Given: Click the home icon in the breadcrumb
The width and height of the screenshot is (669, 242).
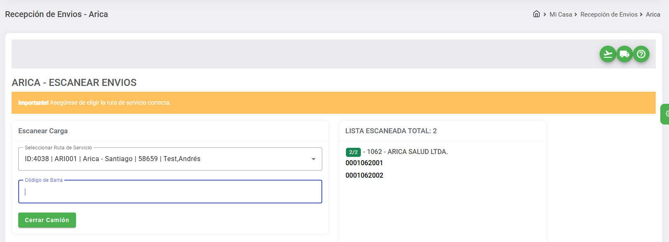Looking at the screenshot, I should (536, 14).
